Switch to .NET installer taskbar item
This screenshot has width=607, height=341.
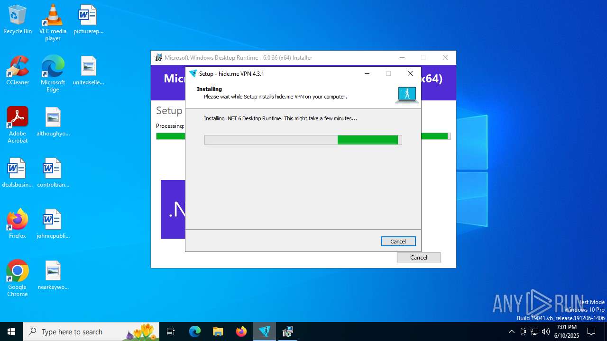click(x=287, y=332)
